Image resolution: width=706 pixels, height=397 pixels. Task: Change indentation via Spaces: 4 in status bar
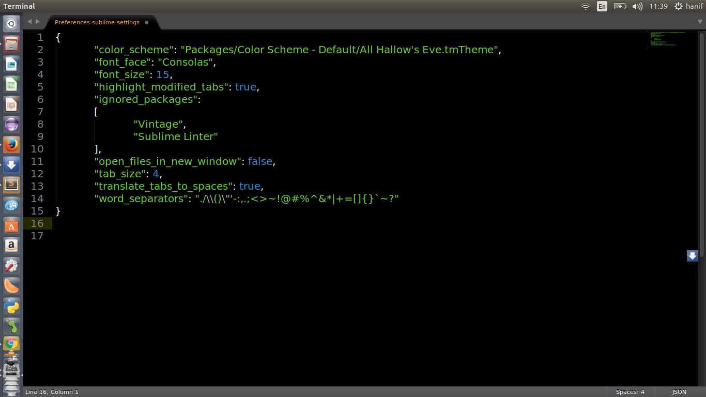630,392
